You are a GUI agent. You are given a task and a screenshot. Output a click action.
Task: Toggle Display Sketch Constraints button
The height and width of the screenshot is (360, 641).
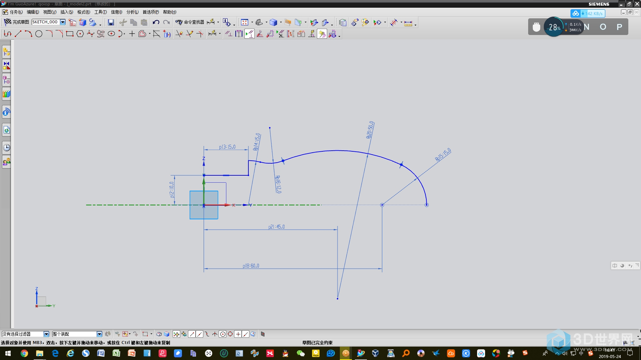pos(249,34)
